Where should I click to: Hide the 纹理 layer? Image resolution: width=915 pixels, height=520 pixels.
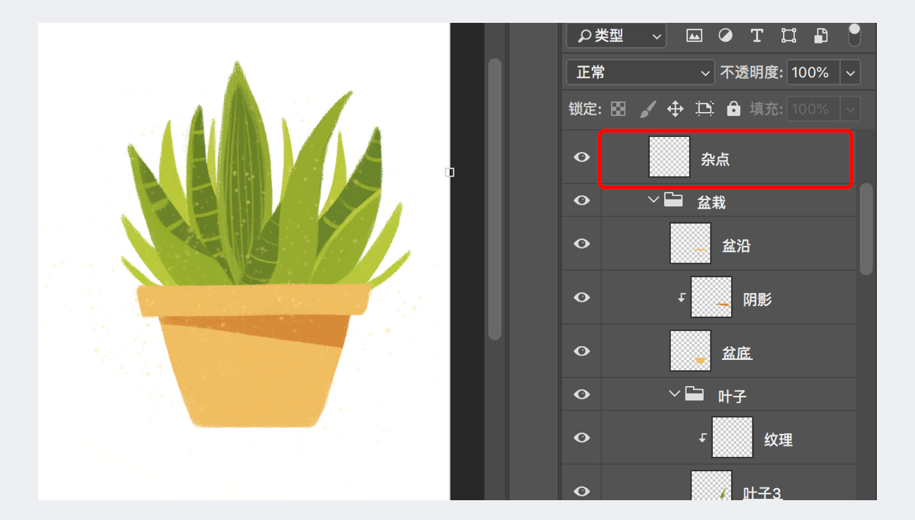point(582,438)
